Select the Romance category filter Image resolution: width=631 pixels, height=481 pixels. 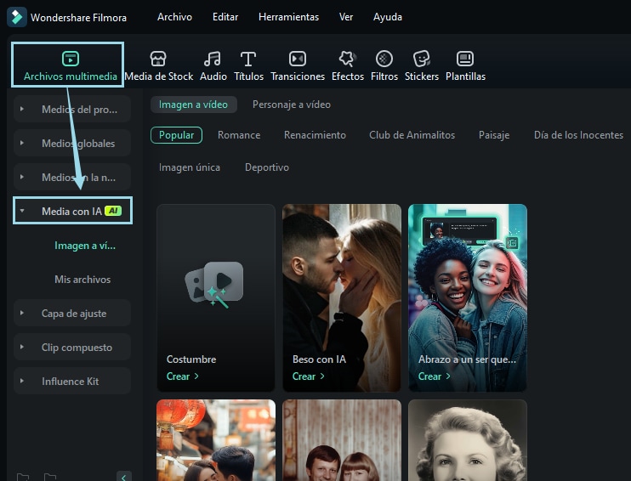(x=238, y=135)
